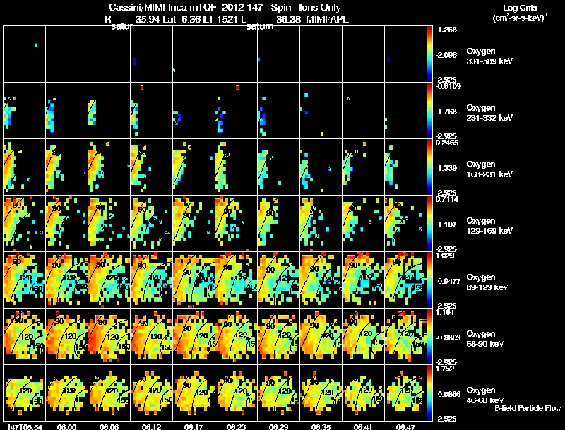This screenshot has width=565, height=430.
Task: Select the 89-129 keV panel at 06:17
Action: tap(194, 280)
